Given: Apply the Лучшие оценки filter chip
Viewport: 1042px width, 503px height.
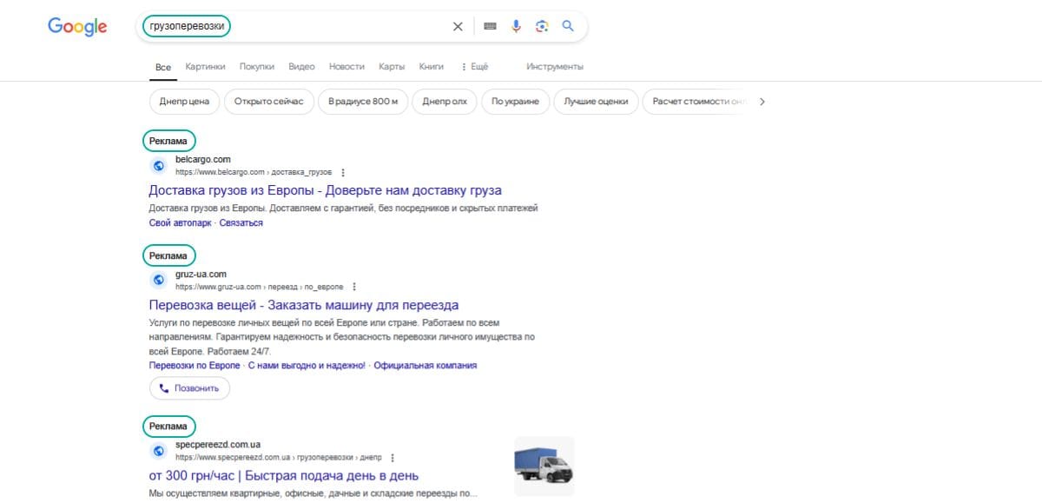Looking at the screenshot, I should 596,102.
